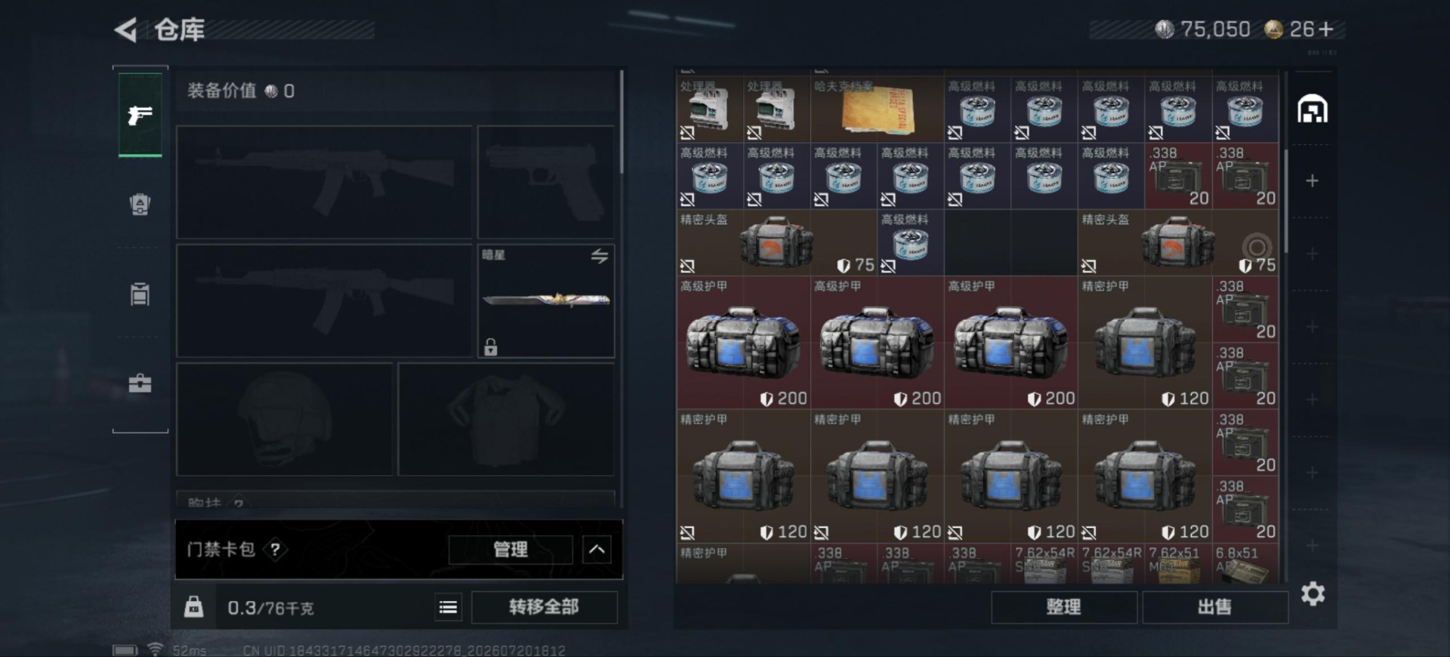The image size is (1450, 657).
Task: Click the empty primary weapon slot
Action: pyautogui.click(x=324, y=182)
